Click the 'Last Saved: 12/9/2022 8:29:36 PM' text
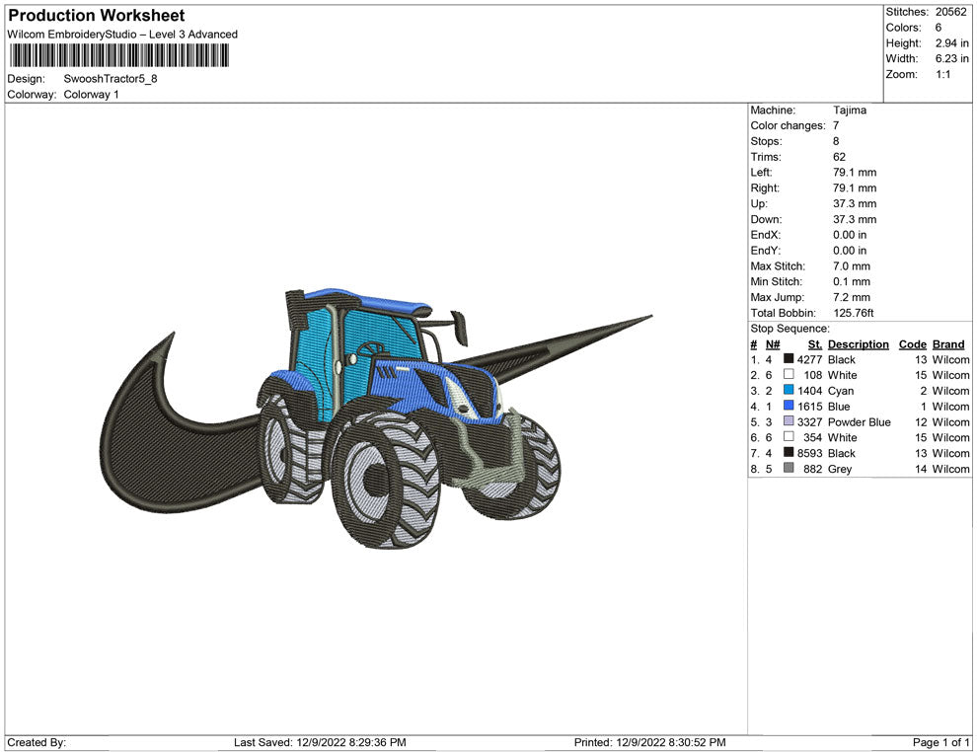 click(320, 742)
